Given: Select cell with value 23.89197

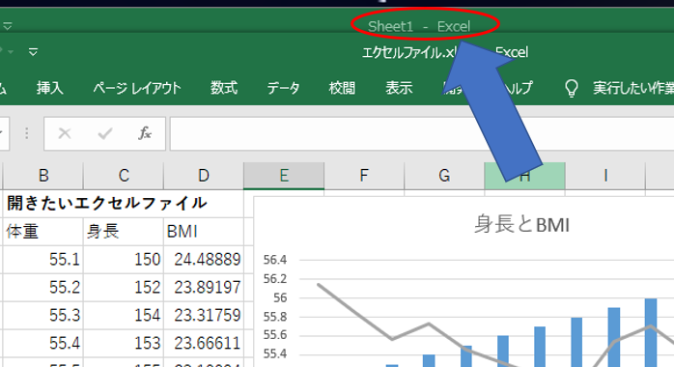Looking at the screenshot, I should 204,288.
